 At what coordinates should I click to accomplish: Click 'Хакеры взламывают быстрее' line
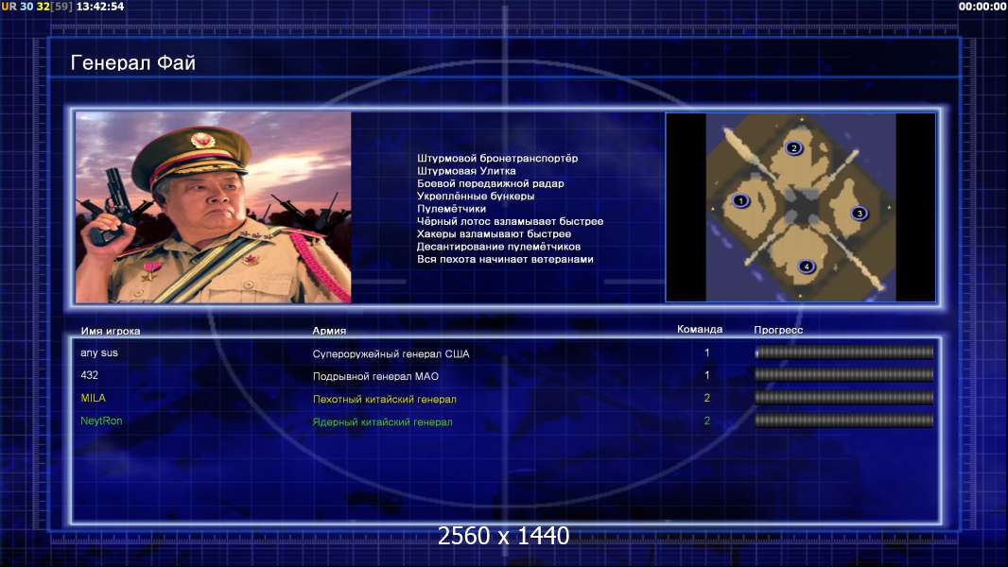[494, 234]
